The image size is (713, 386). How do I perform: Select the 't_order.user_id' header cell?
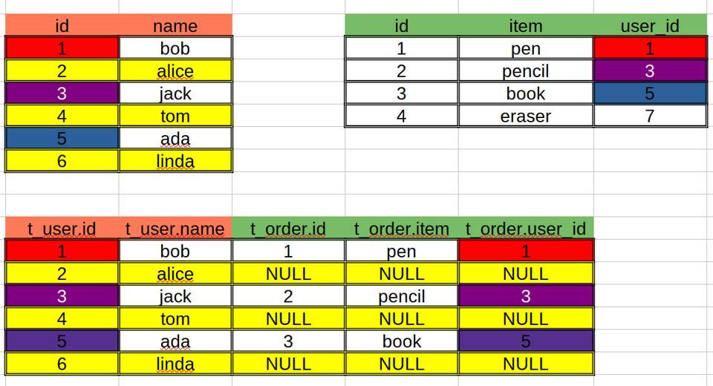[x=526, y=229]
